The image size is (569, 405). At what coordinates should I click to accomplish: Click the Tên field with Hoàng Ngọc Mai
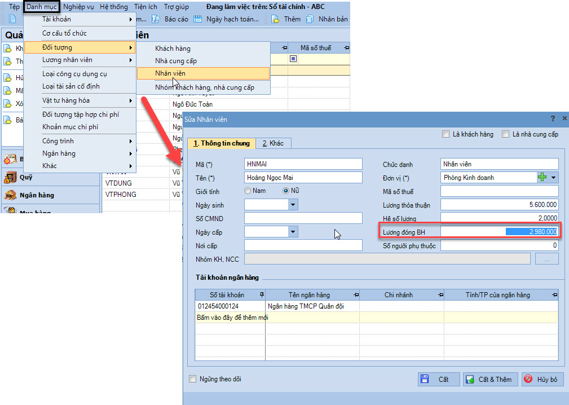click(x=303, y=178)
